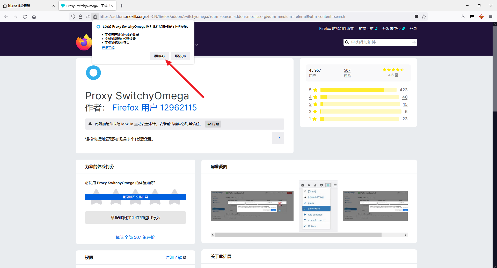
Task: Open the downloads panel
Action: pyautogui.click(x=463, y=17)
